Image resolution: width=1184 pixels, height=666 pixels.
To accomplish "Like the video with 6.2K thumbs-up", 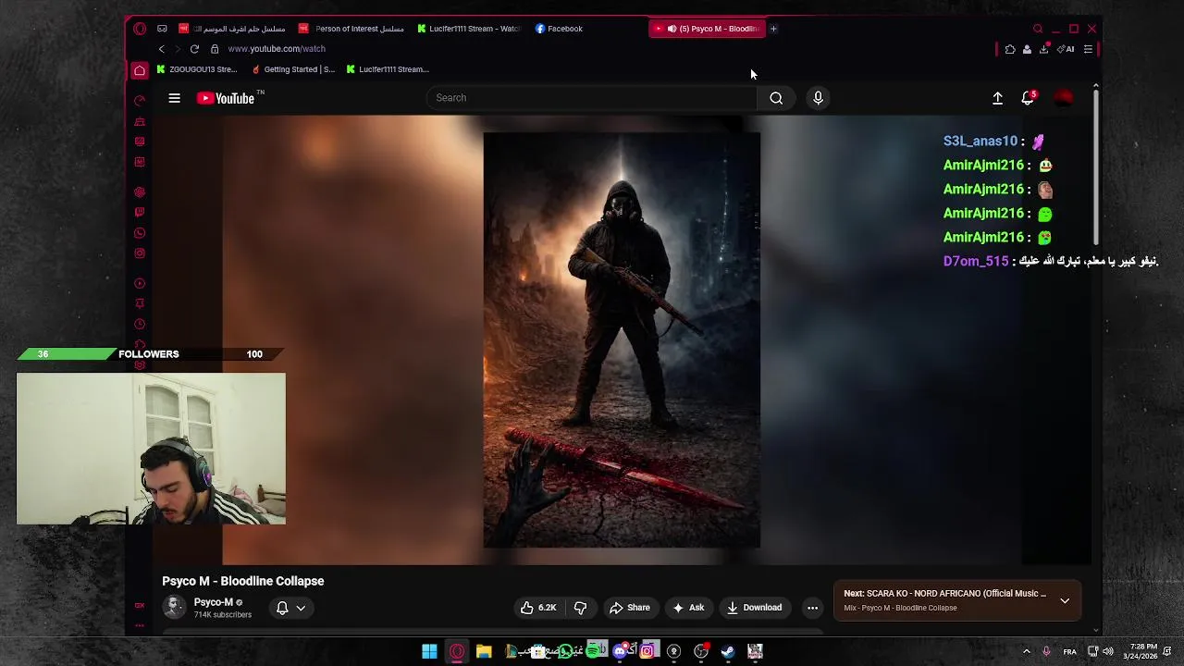I will [x=537, y=608].
